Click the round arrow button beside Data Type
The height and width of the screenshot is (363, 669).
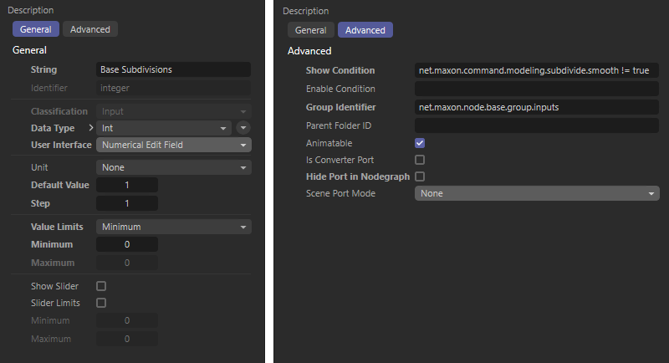point(243,128)
